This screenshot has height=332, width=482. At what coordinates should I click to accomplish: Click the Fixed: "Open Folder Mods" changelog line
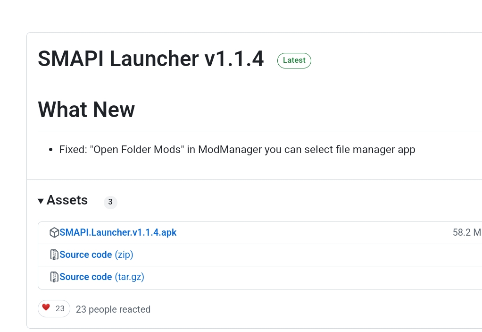(x=237, y=150)
